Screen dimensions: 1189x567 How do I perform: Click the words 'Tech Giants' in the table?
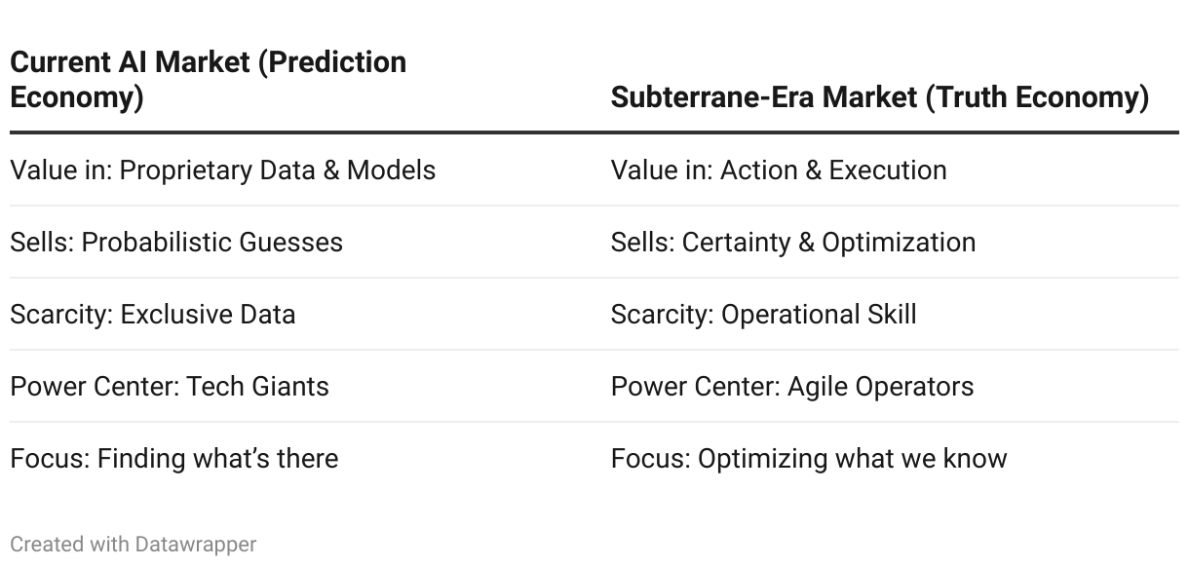click(x=258, y=386)
